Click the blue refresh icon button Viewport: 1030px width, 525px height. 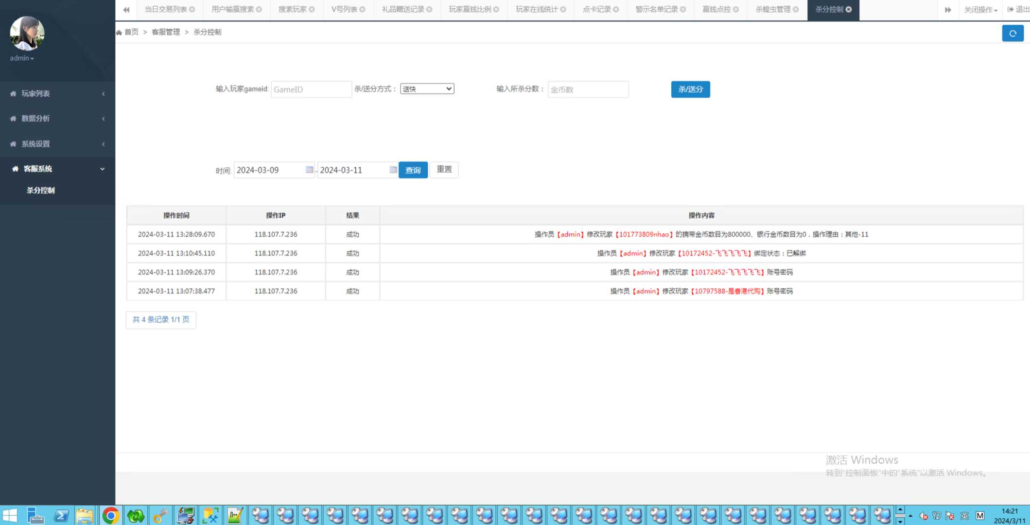1013,33
